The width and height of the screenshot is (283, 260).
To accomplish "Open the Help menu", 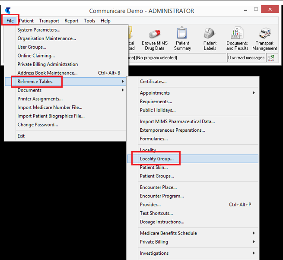I will [105, 21].
